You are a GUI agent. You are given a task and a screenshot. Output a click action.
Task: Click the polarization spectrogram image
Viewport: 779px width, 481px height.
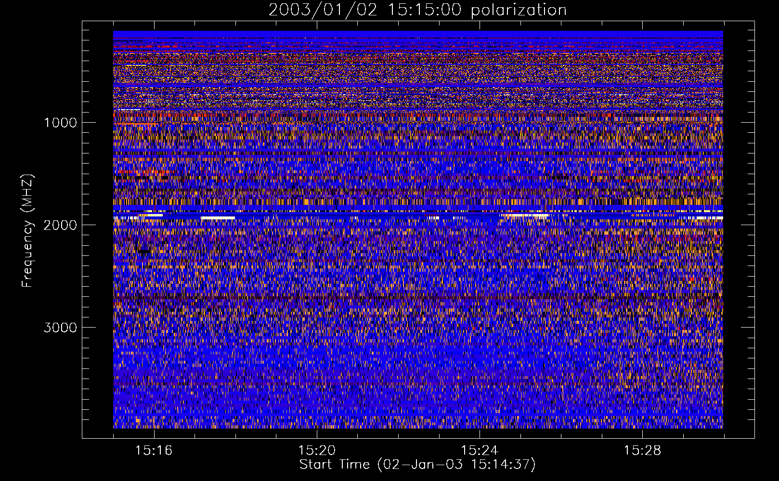tap(418, 229)
